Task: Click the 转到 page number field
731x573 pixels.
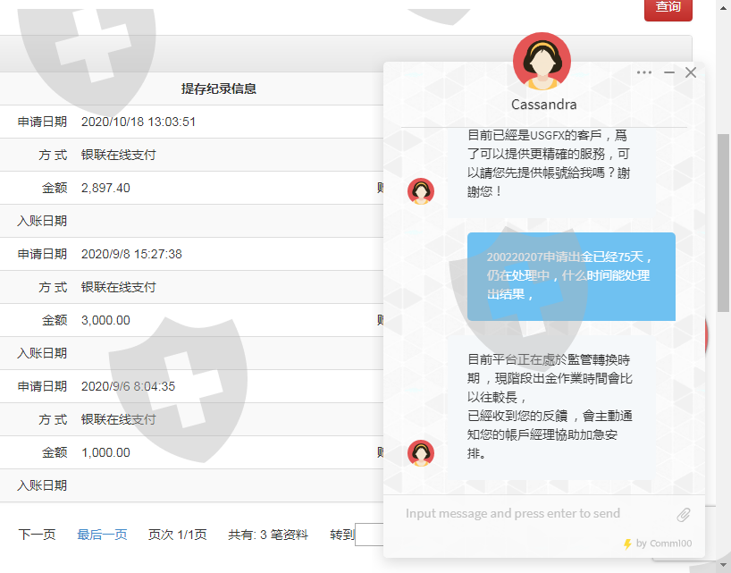Action: click(369, 535)
